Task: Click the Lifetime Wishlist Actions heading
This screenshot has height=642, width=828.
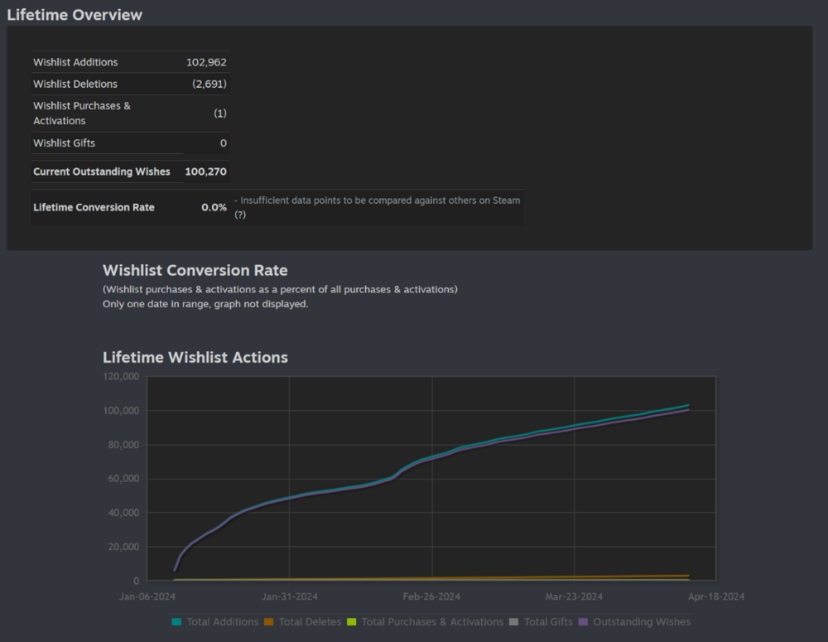Action: tap(195, 357)
